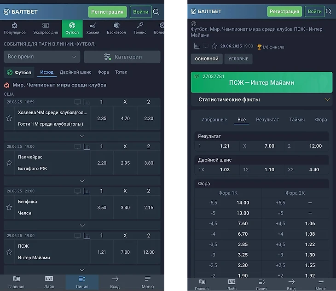The image size is (336, 291).
Task: Open statistics icon for Палмейрас match
Action: [87, 146]
